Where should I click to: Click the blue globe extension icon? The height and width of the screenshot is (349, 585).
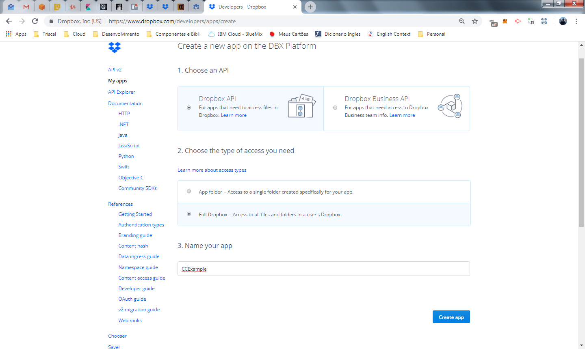coord(544,21)
